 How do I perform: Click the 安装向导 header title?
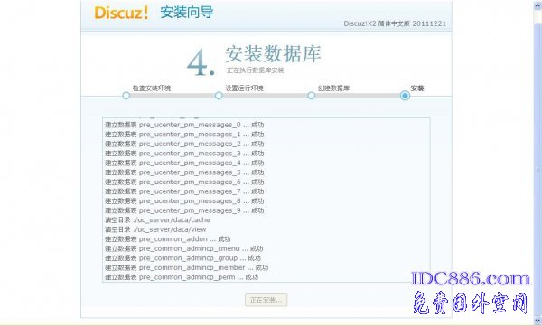coord(187,13)
